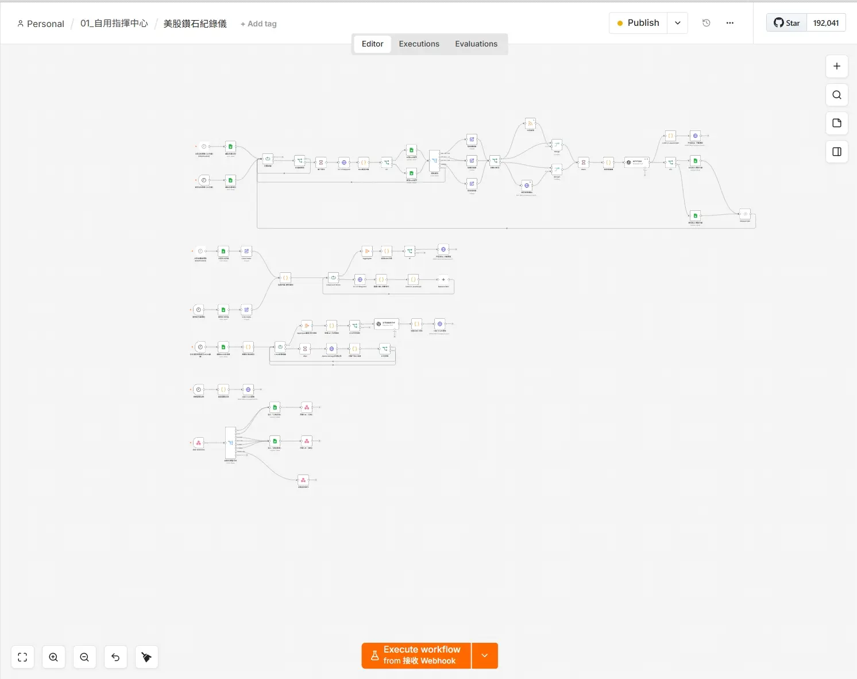Toggle the side panel layout icon
The image size is (857, 679).
pos(837,152)
